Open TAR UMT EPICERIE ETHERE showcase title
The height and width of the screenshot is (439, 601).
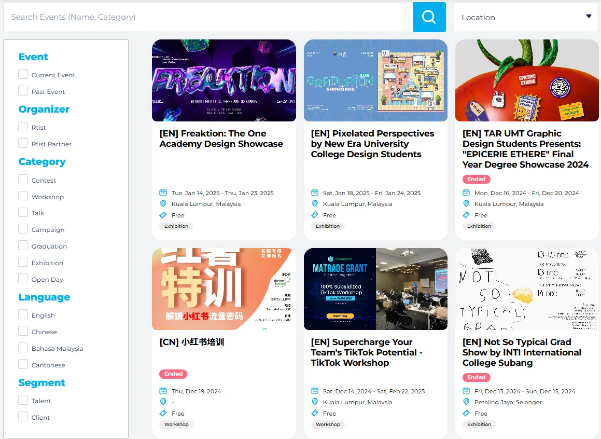point(525,149)
